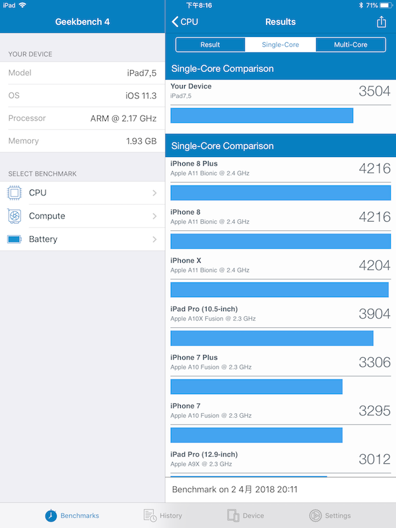Viewport: 396px width, 528px height.
Task: Tap the CPU chip icon
Action: (15, 193)
